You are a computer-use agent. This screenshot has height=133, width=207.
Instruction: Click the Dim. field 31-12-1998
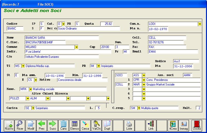click(x=92, y=76)
